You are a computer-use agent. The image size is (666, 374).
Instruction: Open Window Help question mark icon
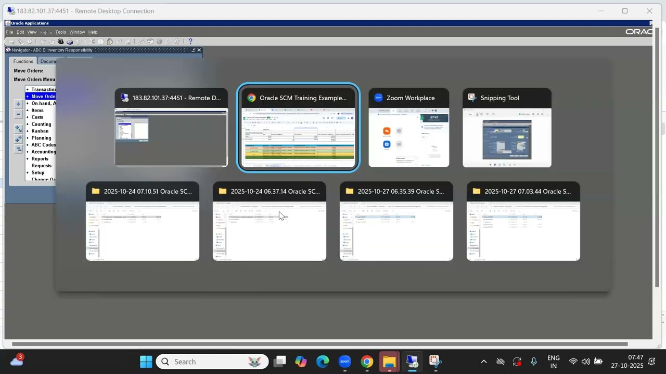[190, 42]
